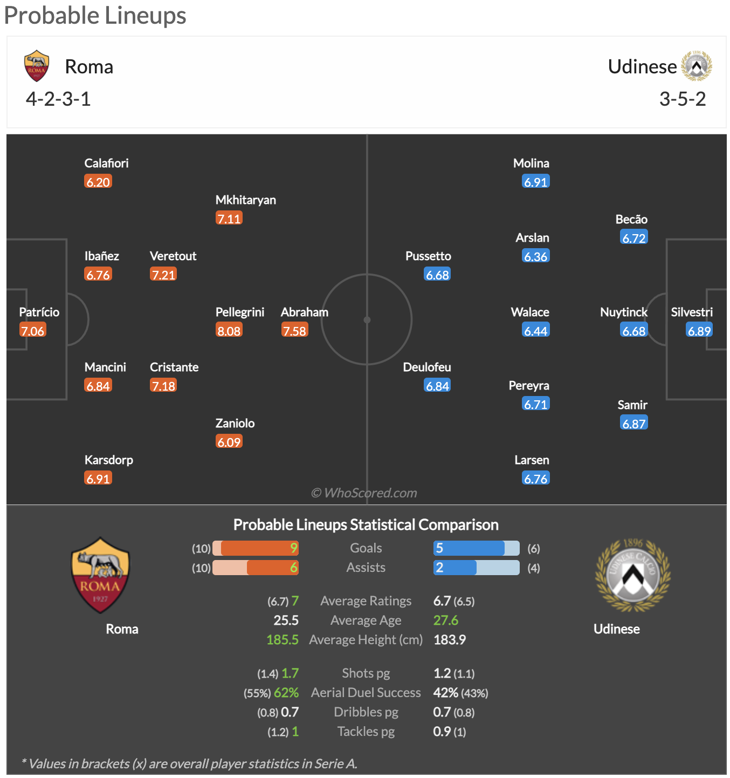
Task: Click the Udinese label under its badge
Action: (x=617, y=629)
